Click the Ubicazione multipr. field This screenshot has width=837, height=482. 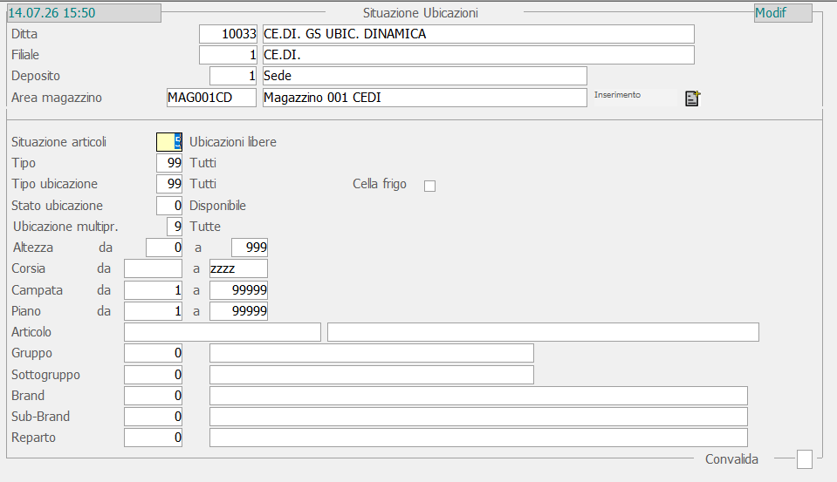point(175,227)
